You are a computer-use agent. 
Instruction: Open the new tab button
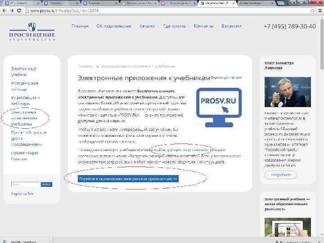pyautogui.click(x=280, y=3)
